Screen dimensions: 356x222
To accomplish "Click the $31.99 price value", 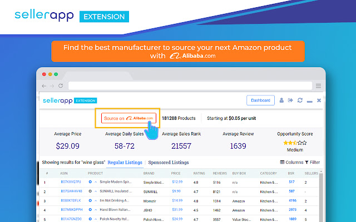I will point(177,210).
